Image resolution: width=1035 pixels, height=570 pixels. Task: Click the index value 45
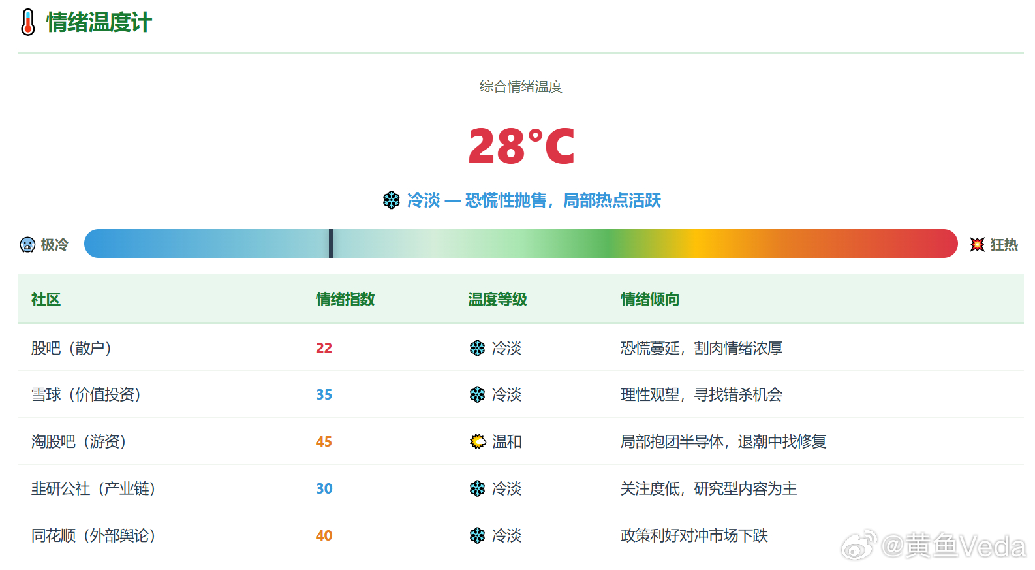pyautogui.click(x=324, y=441)
